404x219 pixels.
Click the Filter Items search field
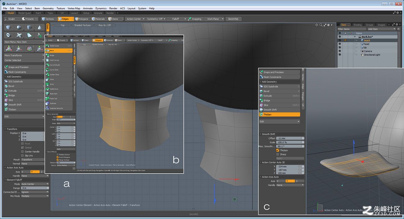coord(352,29)
